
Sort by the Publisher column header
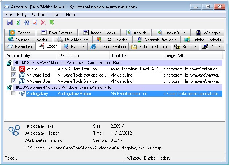point(136,55)
